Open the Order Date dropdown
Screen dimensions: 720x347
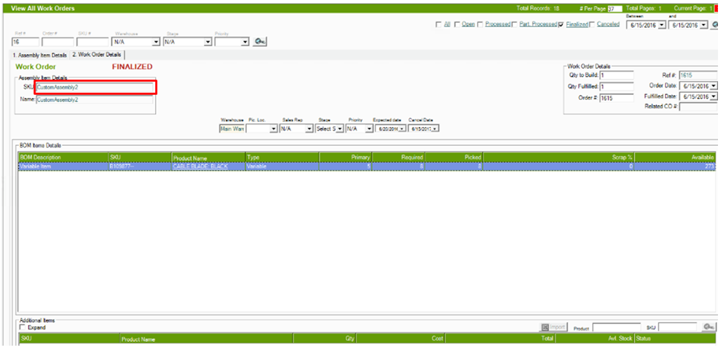pos(713,86)
